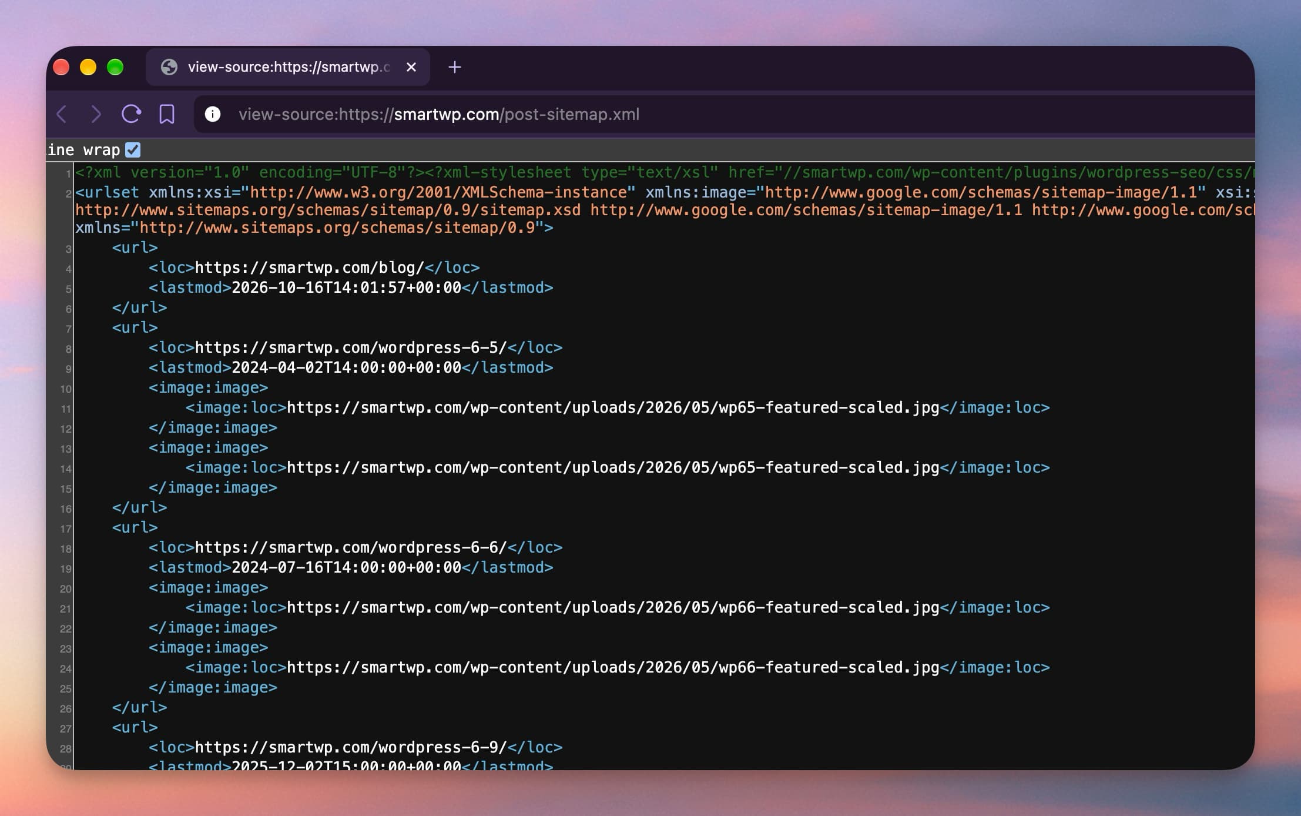Viewport: 1301px width, 816px height.
Task: Click wp65-featured-scaled.jpg URL on line 14
Action: 613,467
